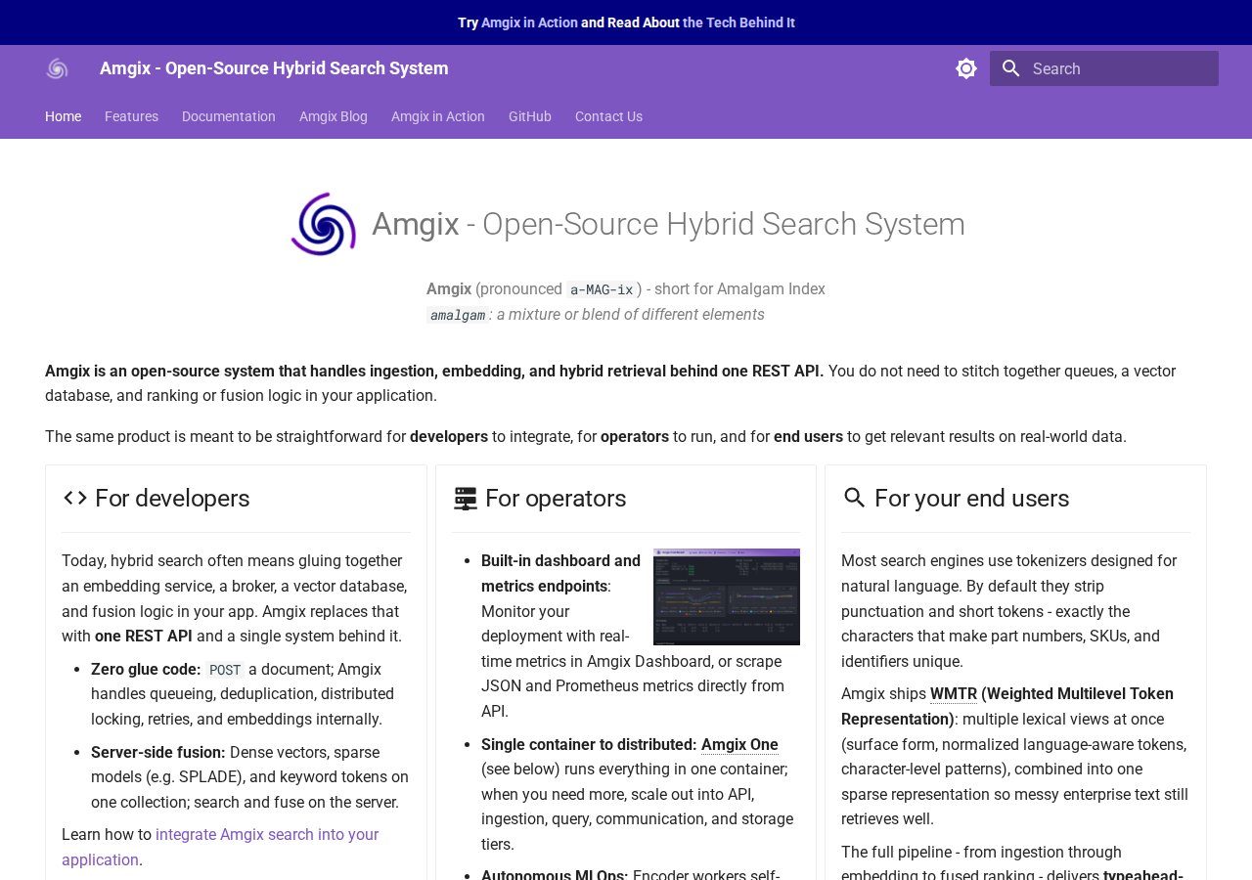Click the search magnifier icon in header

click(1011, 68)
